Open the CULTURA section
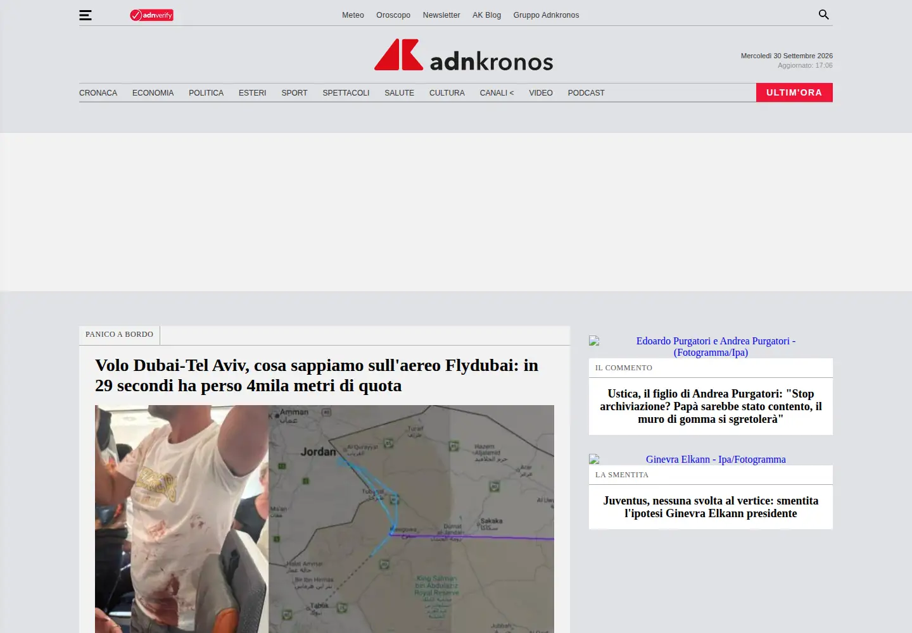 coord(447,93)
